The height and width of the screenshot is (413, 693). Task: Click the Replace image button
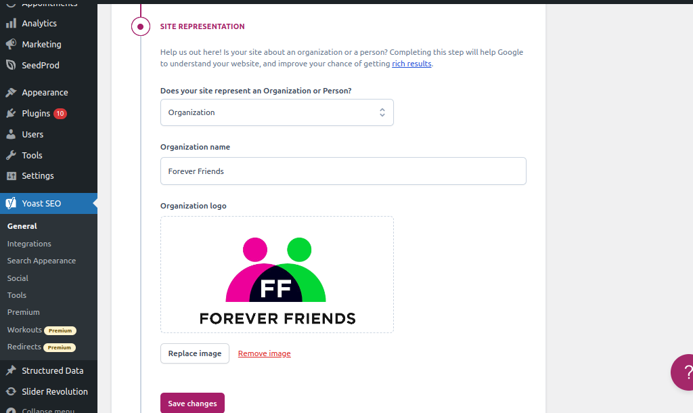pos(195,353)
